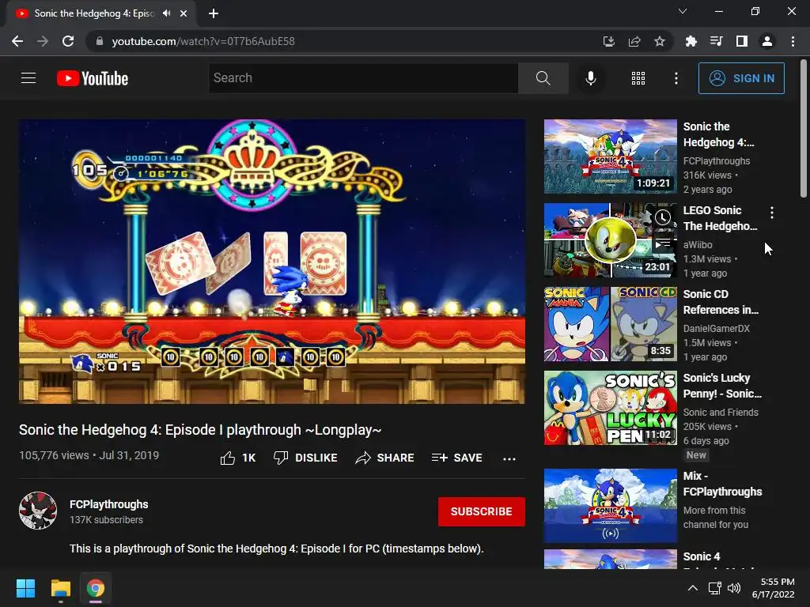Click the page vertical scrollbar
This screenshot has width=810, height=607.
point(804,128)
